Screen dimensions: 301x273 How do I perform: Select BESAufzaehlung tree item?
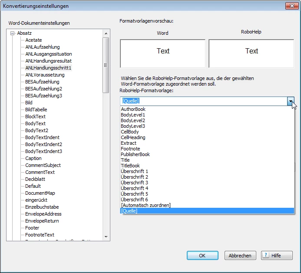click(42, 82)
